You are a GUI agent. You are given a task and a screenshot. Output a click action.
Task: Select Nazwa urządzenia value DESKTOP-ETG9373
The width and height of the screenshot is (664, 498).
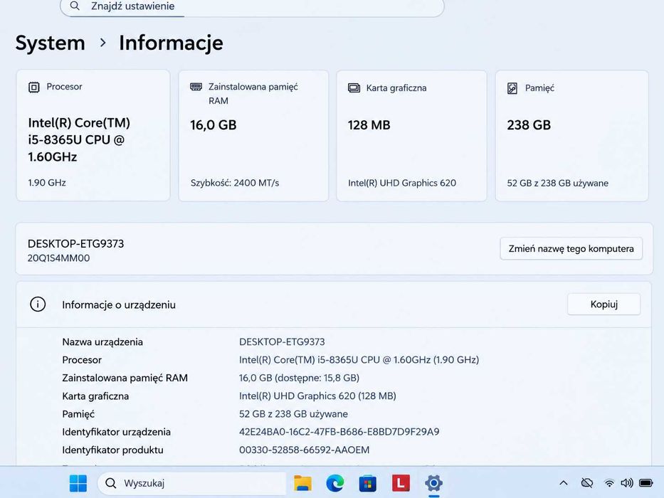[x=282, y=341]
